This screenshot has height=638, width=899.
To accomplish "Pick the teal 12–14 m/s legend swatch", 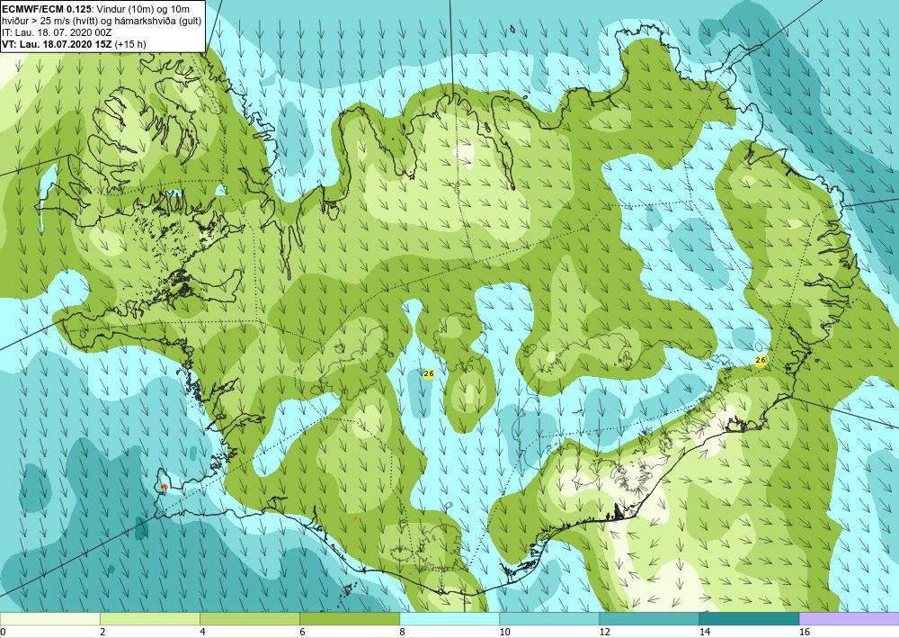I will 649,619.
